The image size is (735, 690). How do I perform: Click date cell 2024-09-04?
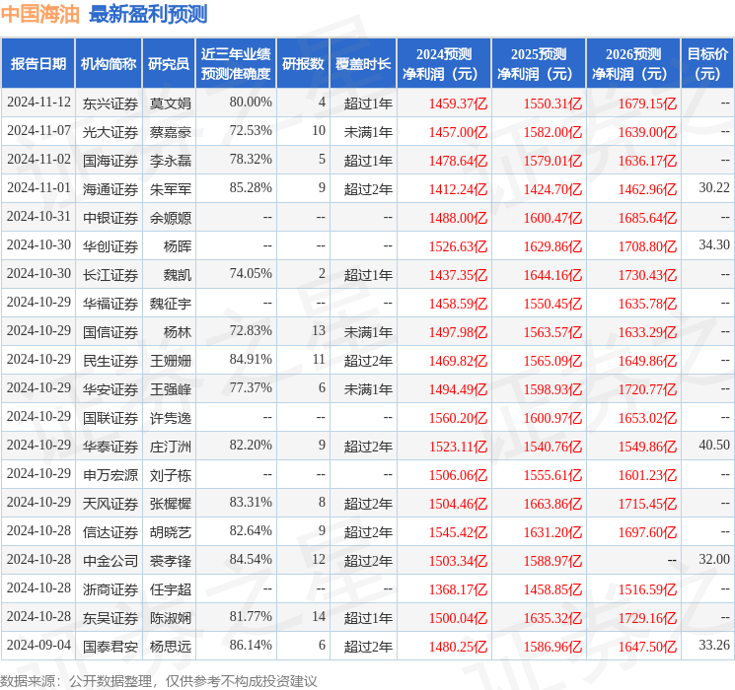click(38, 645)
